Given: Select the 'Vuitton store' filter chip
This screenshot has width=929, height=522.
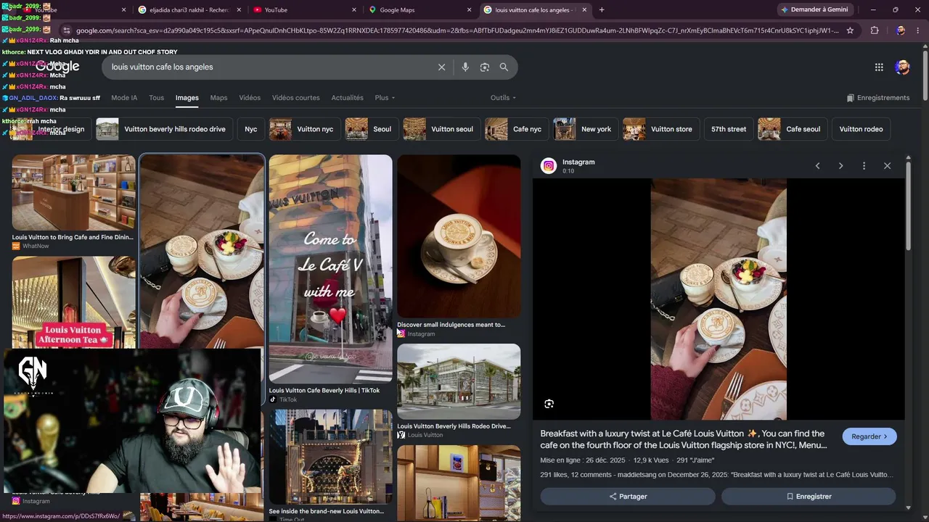Looking at the screenshot, I should point(660,129).
